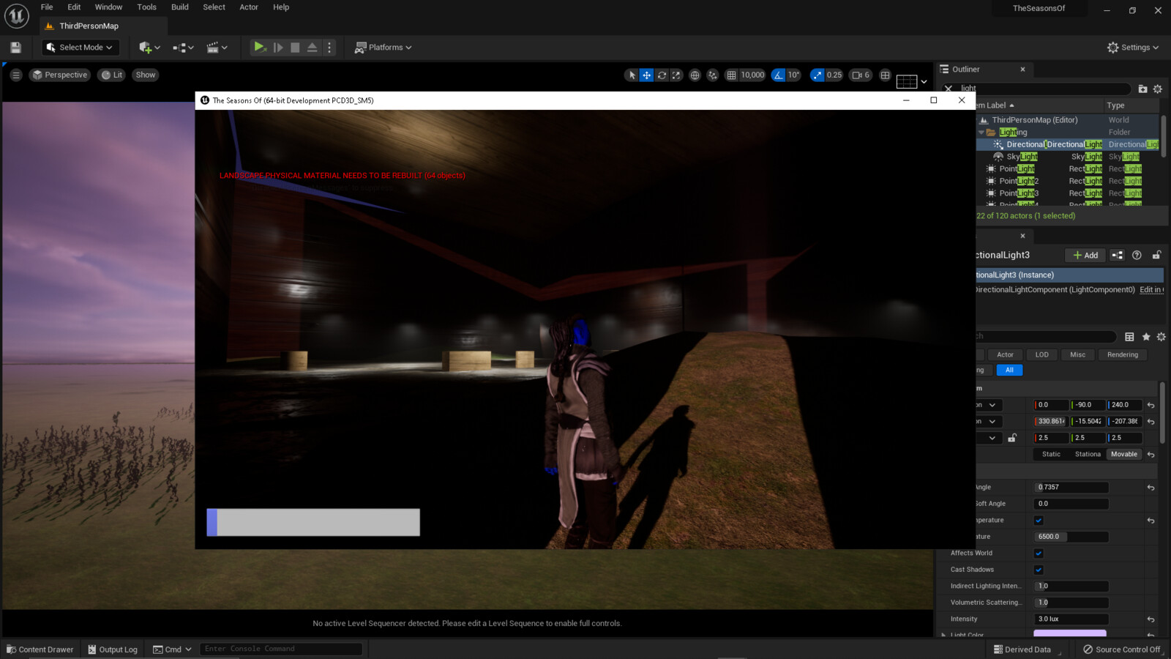1171x659 pixels.
Task: Open the Edit menu
Action: coord(74,7)
